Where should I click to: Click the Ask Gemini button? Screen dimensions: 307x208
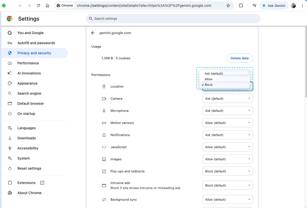[x=274, y=6]
